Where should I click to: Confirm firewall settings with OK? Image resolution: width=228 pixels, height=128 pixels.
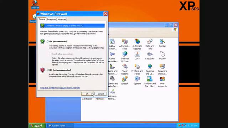point(87,94)
